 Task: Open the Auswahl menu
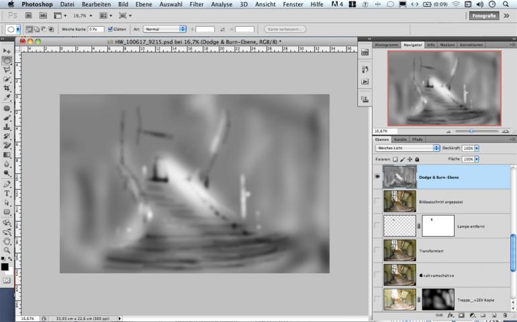[171, 4]
